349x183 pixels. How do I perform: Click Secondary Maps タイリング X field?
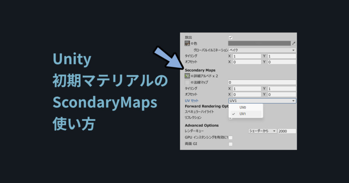click(x=247, y=89)
